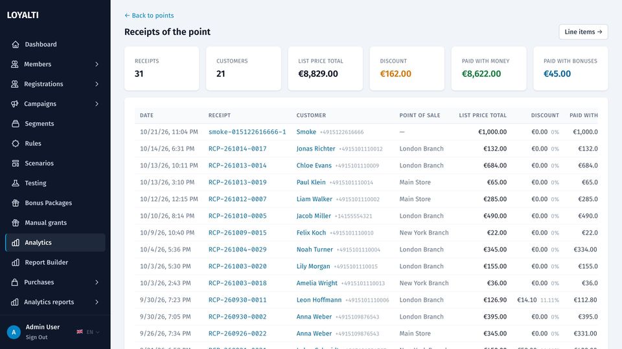
Task: Open customer Felix Koch link
Action: click(311, 233)
